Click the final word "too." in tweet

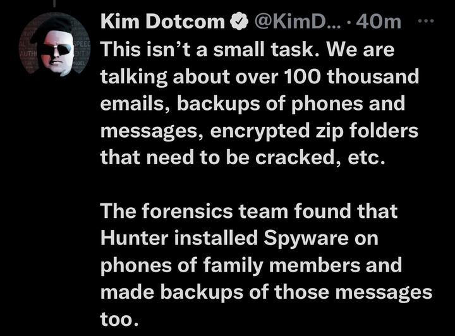(118, 320)
